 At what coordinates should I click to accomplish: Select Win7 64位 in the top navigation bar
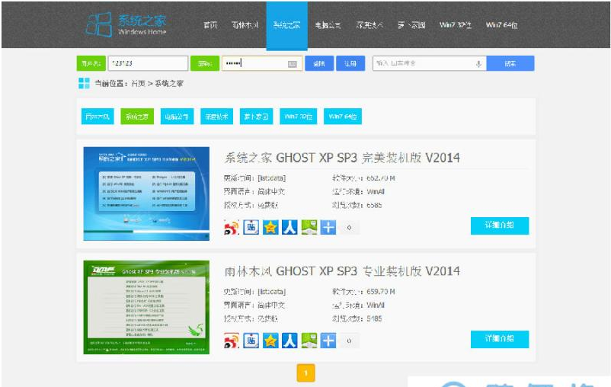pyautogui.click(x=501, y=25)
